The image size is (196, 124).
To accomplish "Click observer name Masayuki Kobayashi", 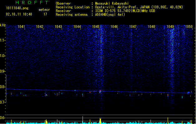I will pyautogui.click(x=112, y=3).
